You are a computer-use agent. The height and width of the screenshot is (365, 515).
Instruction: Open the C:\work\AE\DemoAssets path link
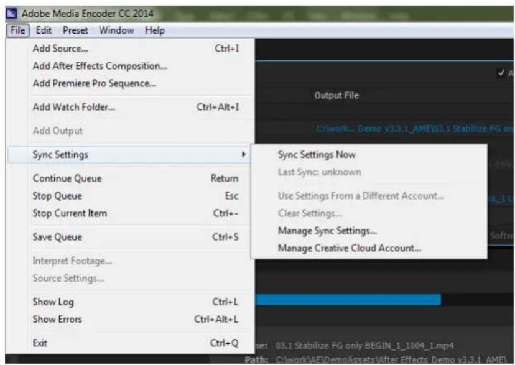pos(391,360)
